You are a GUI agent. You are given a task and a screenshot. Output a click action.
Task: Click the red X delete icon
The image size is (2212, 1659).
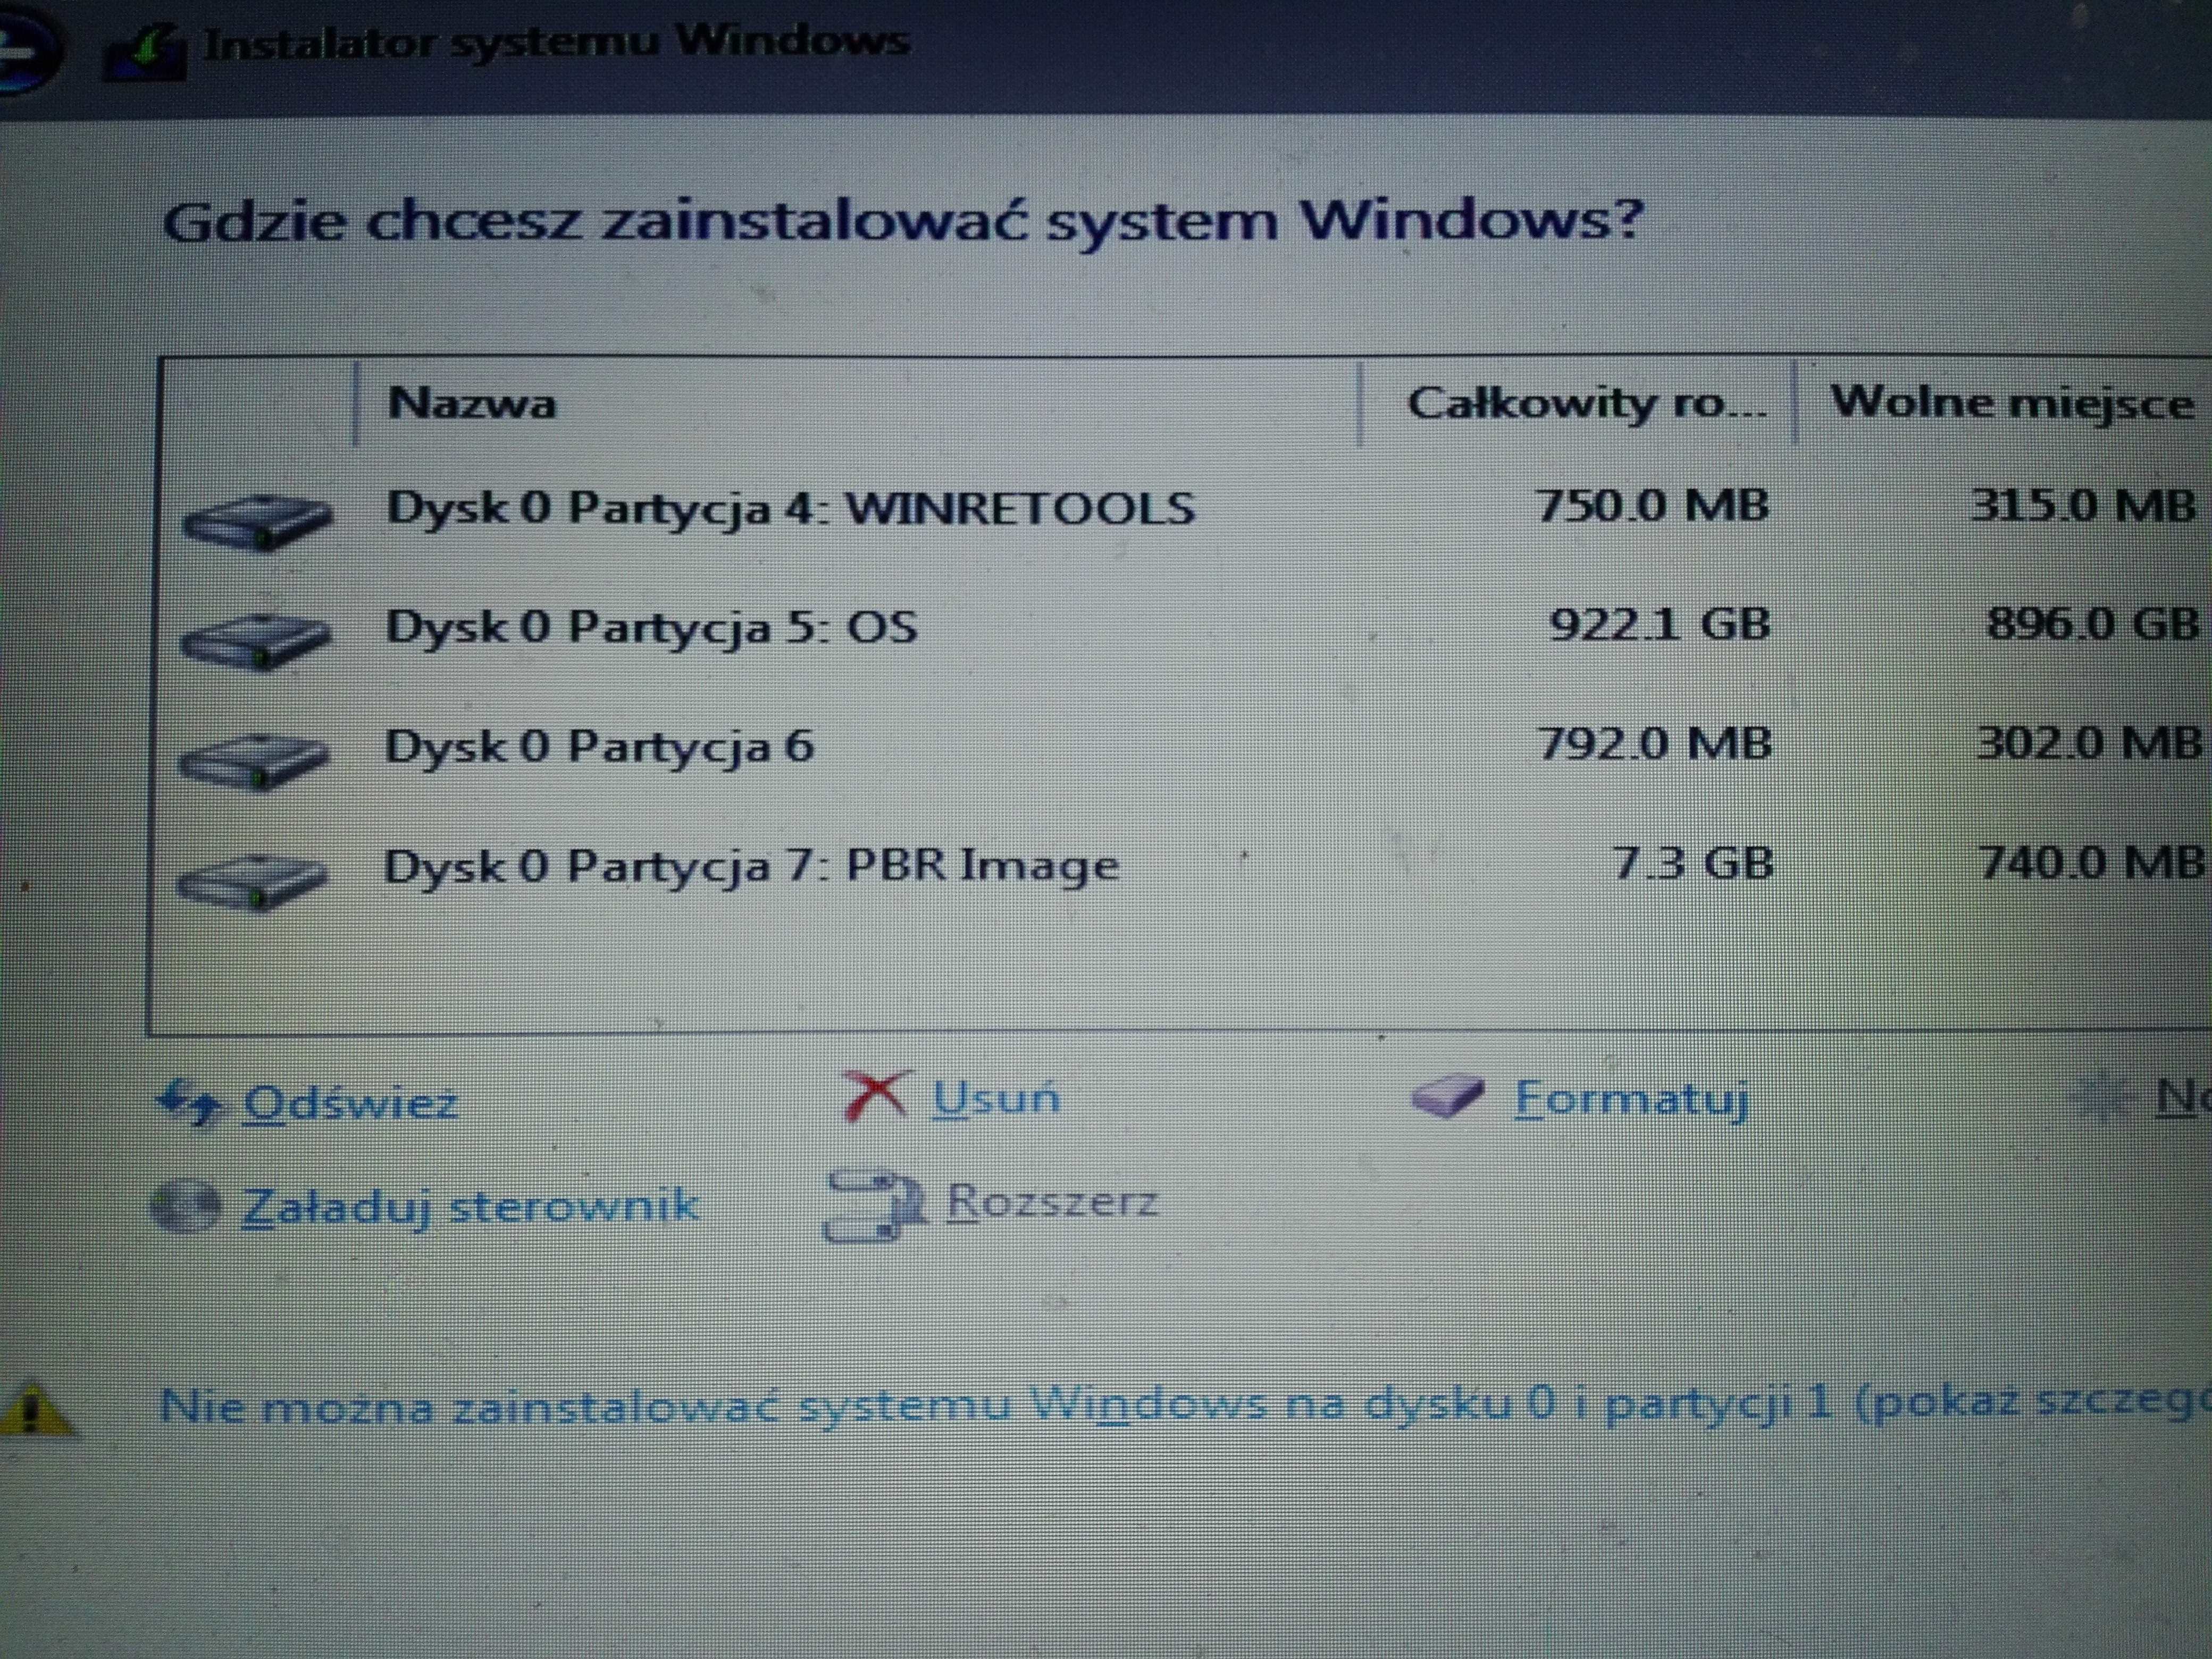[877, 1095]
